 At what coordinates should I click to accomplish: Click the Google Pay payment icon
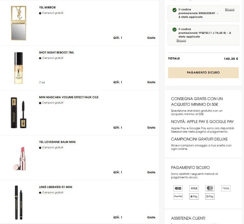210,196
